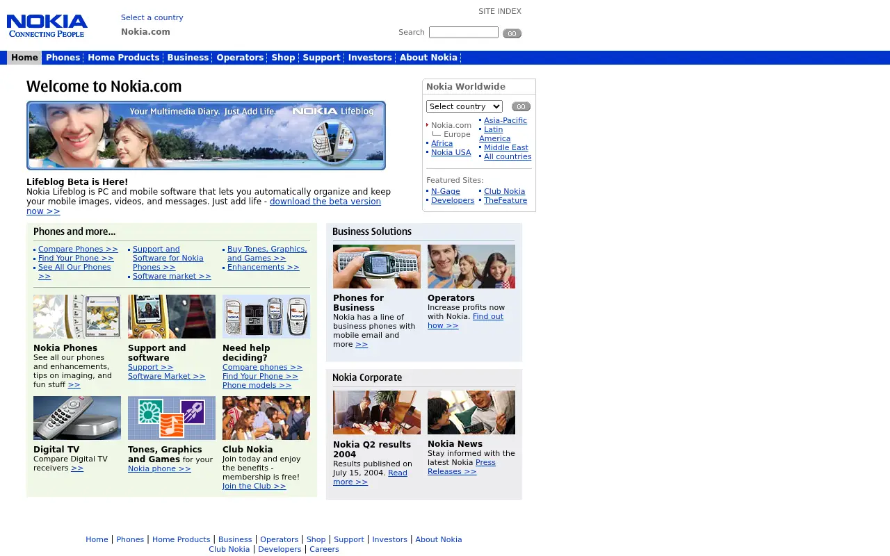Click the 'Need help deciding?' phones thumbnail
890x556 pixels.
[266, 316]
